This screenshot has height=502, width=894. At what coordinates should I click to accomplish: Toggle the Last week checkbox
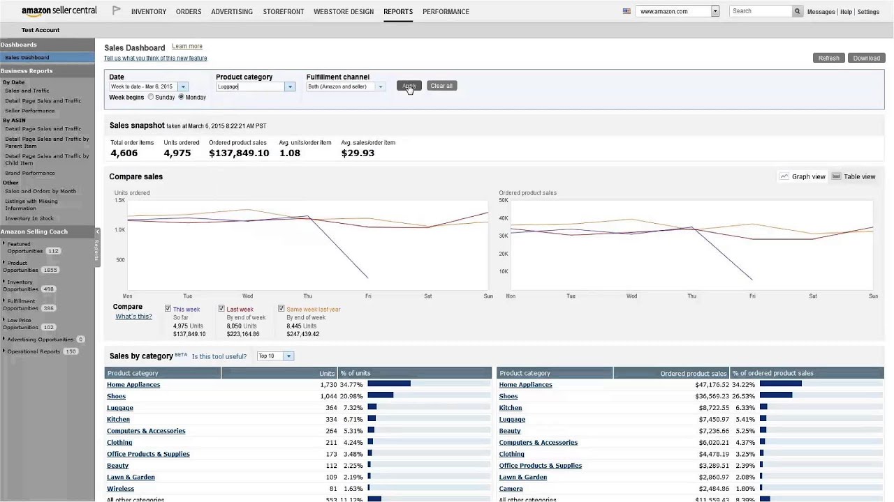pyautogui.click(x=221, y=309)
